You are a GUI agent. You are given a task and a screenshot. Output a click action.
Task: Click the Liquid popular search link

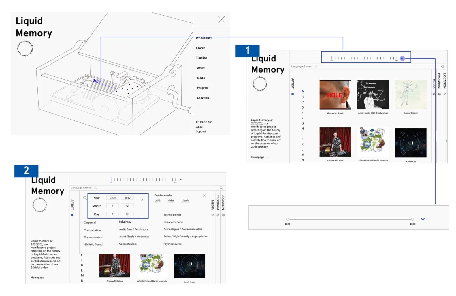click(185, 201)
